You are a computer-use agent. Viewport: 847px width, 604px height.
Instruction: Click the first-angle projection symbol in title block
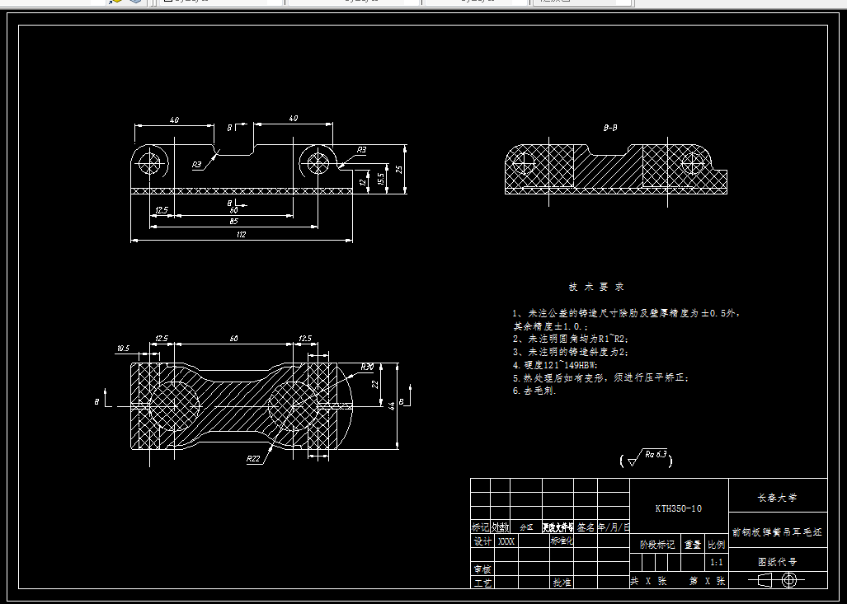[778, 580]
